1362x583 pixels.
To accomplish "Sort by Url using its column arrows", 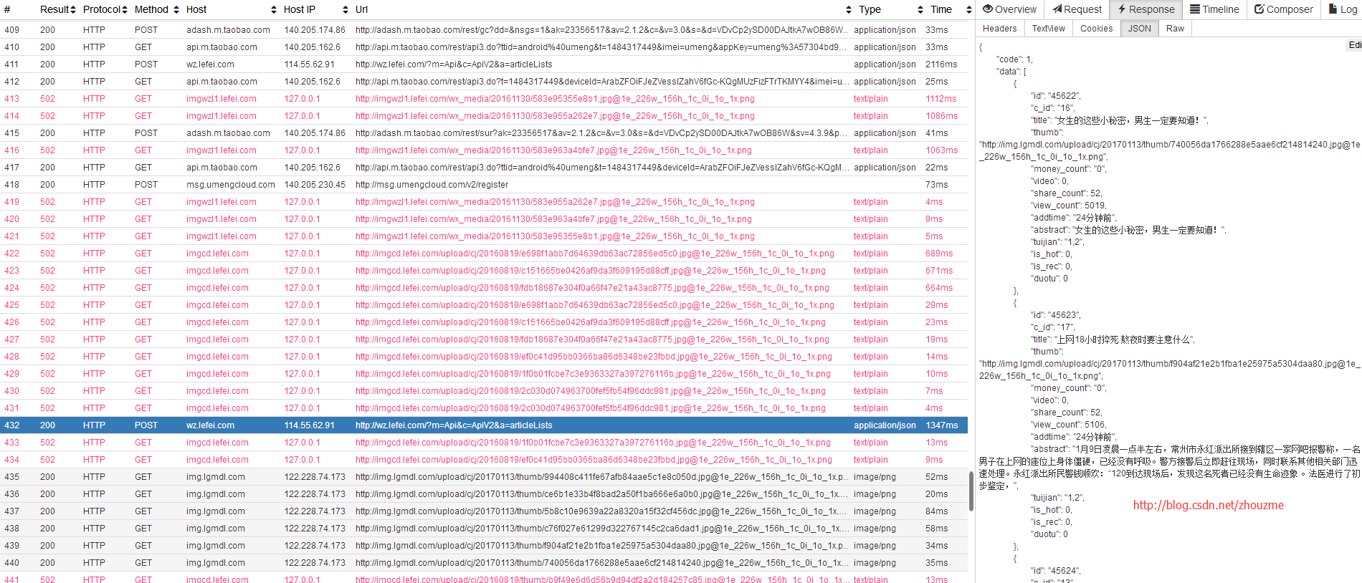I will (x=849, y=9).
